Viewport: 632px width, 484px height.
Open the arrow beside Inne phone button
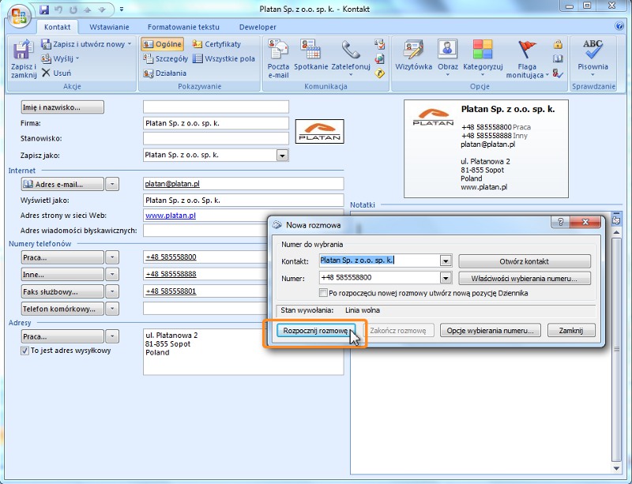point(112,275)
